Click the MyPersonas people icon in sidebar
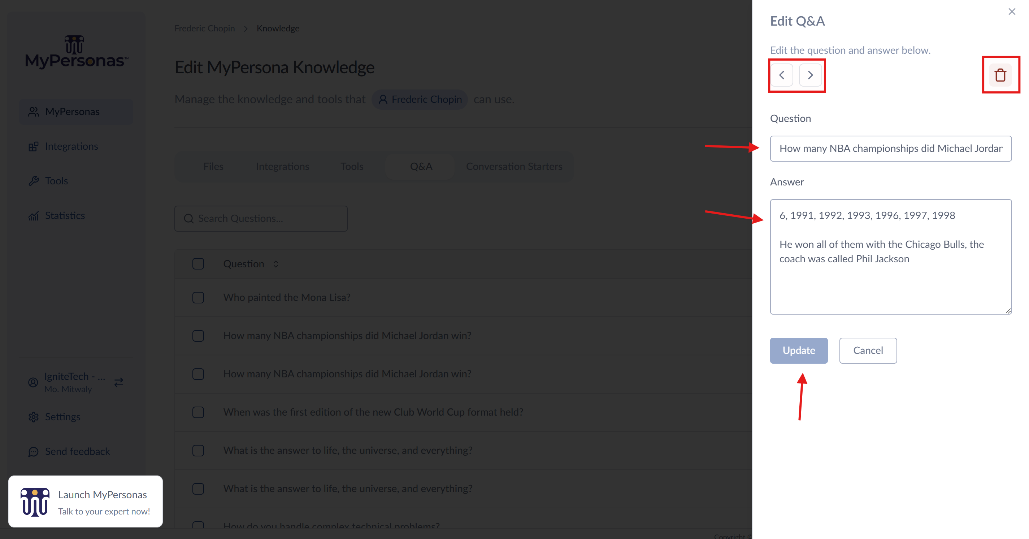This screenshot has width=1029, height=539. pos(34,112)
